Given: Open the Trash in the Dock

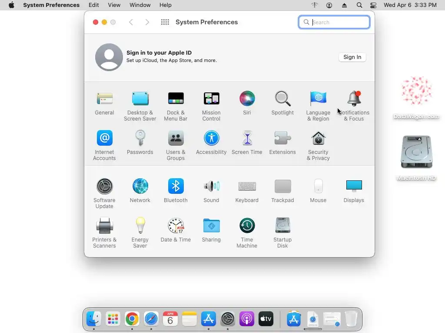Looking at the screenshot, I should (x=351, y=319).
